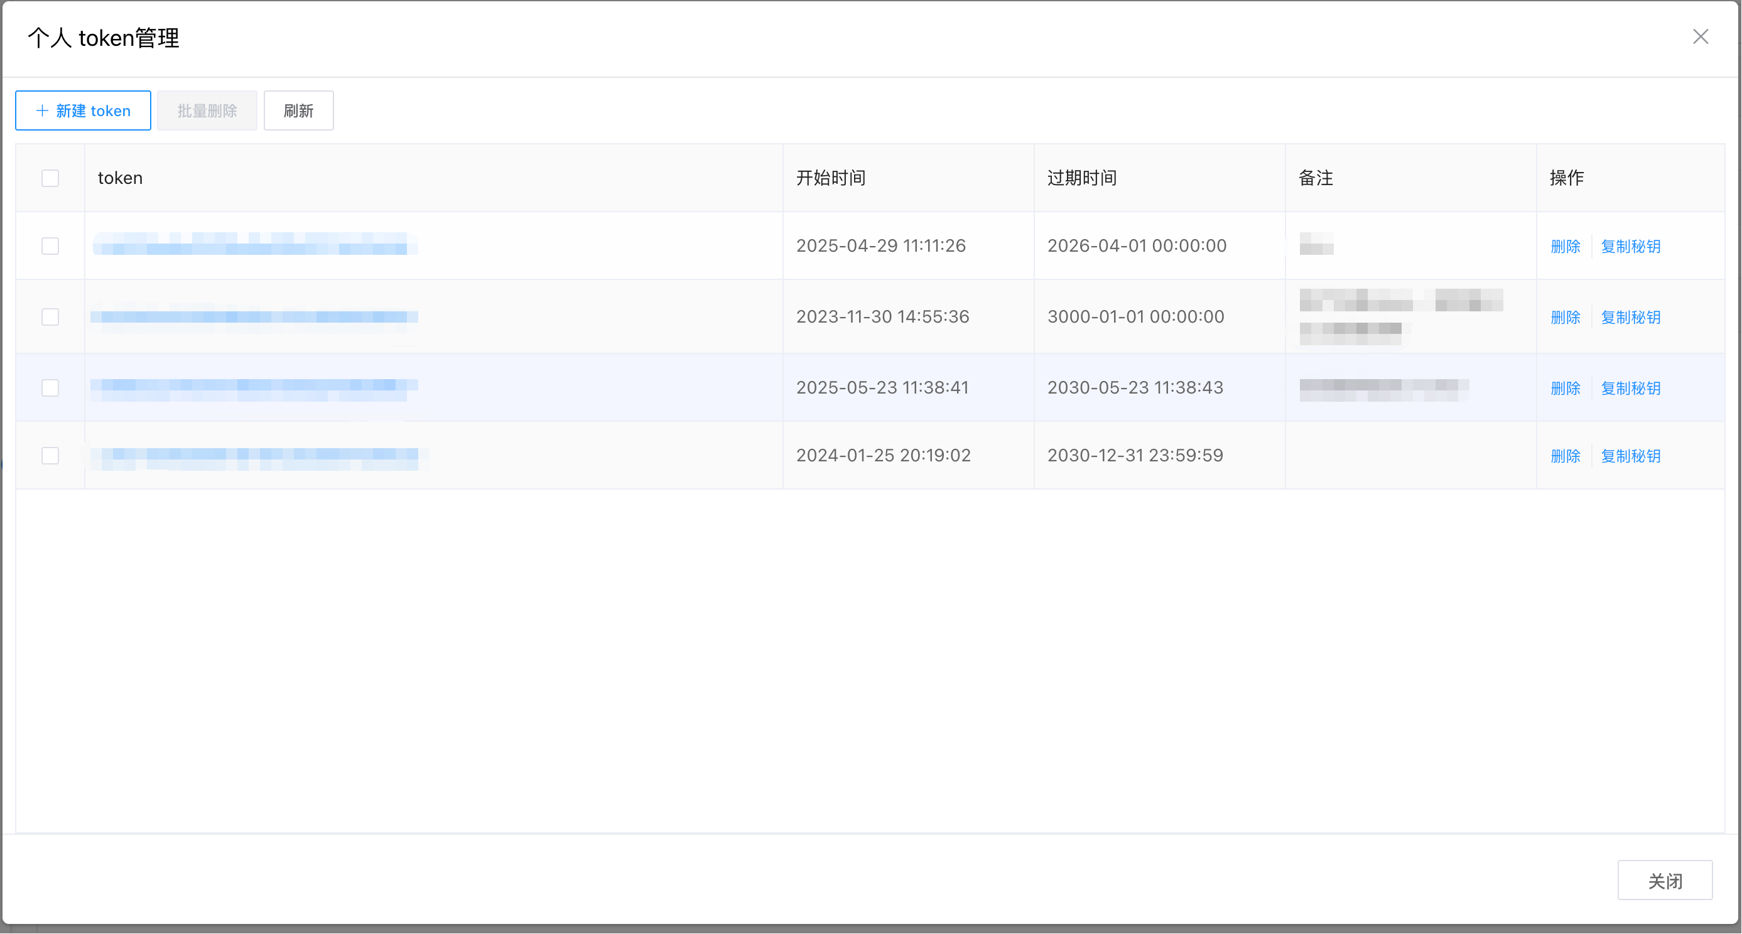Click the 过期时间 column header
The image size is (1742, 934).
1082,178
